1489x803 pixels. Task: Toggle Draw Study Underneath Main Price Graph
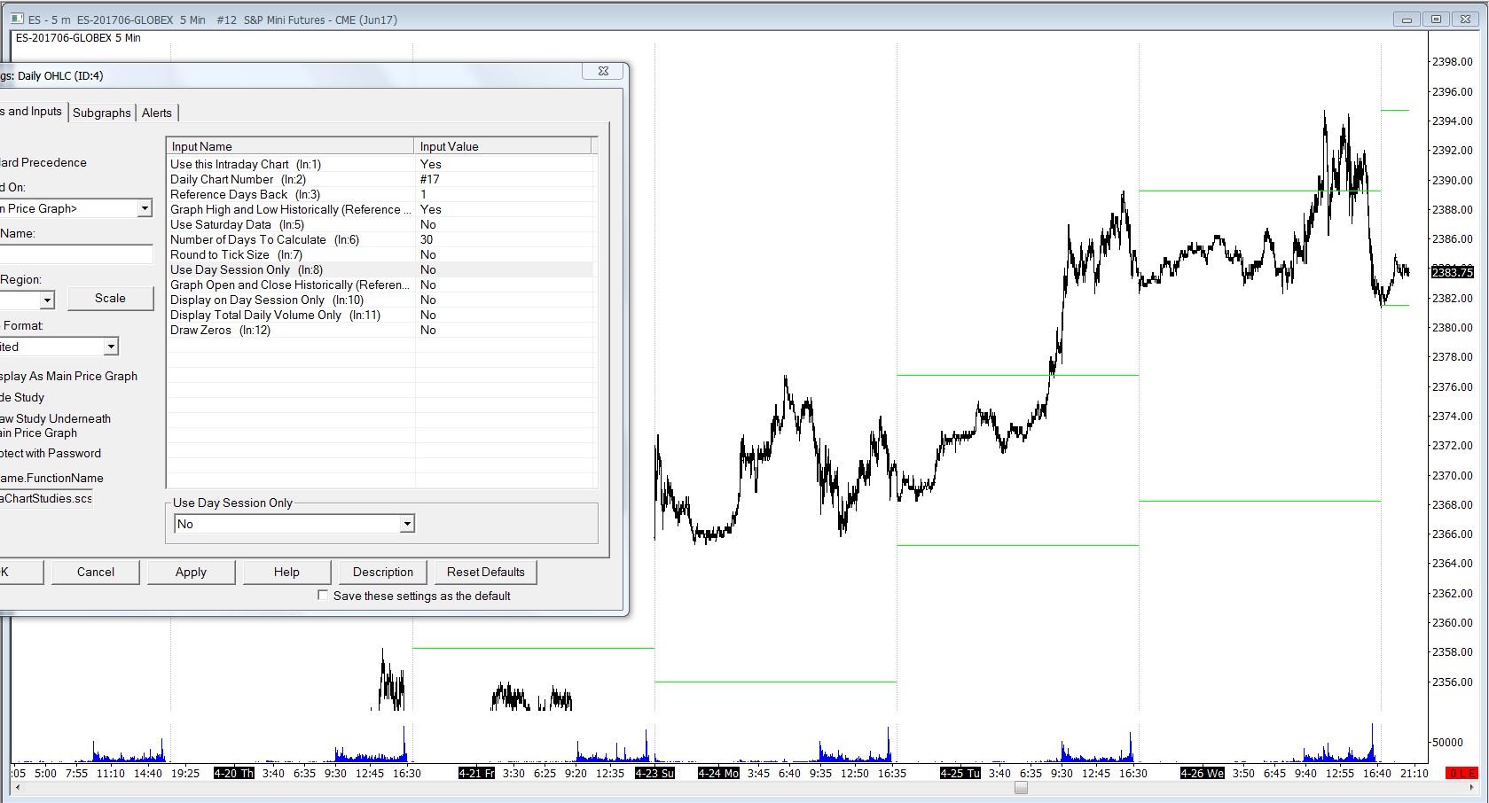pos(55,425)
